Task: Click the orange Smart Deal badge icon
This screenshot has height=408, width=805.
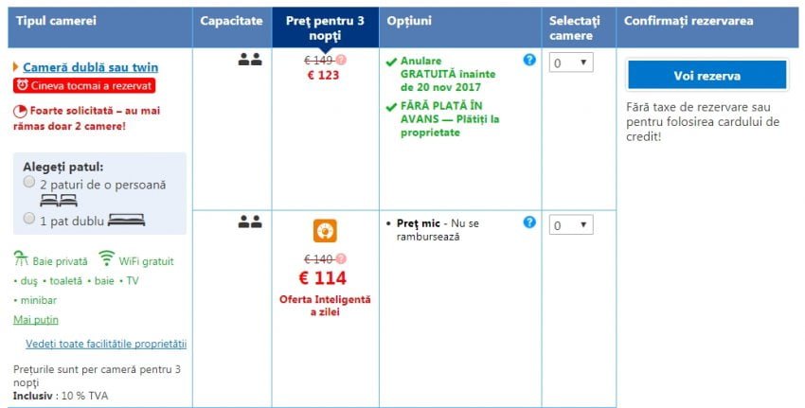Action: pyautogui.click(x=325, y=231)
